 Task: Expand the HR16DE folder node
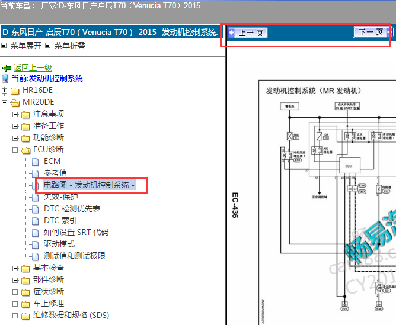tap(4, 91)
